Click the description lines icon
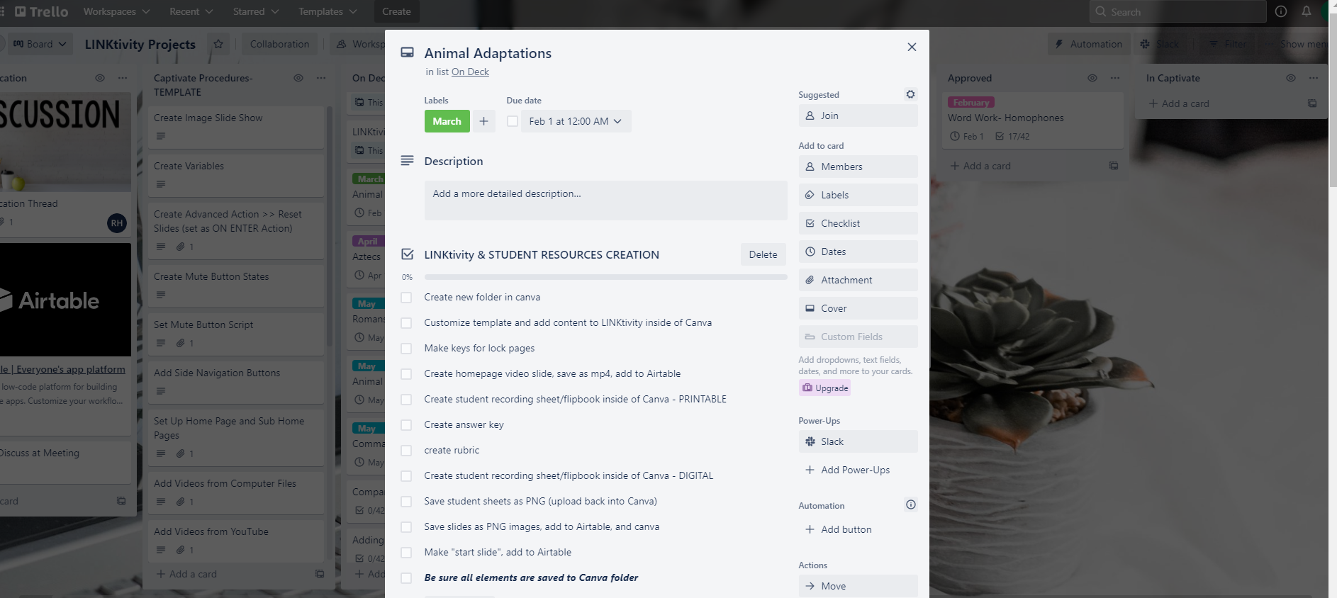Image resolution: width=1337 pixels, height=598 pixels. pyautogui.click(x=407, y=161)
